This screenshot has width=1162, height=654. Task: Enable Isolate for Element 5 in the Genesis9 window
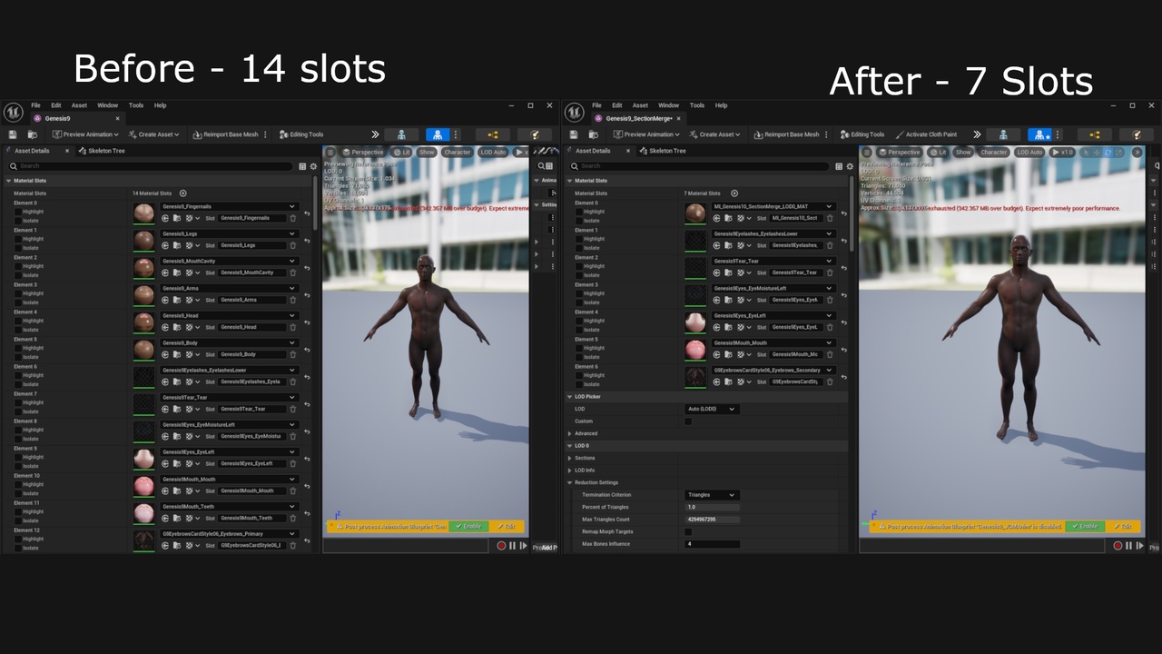click(x=18, y=357)
